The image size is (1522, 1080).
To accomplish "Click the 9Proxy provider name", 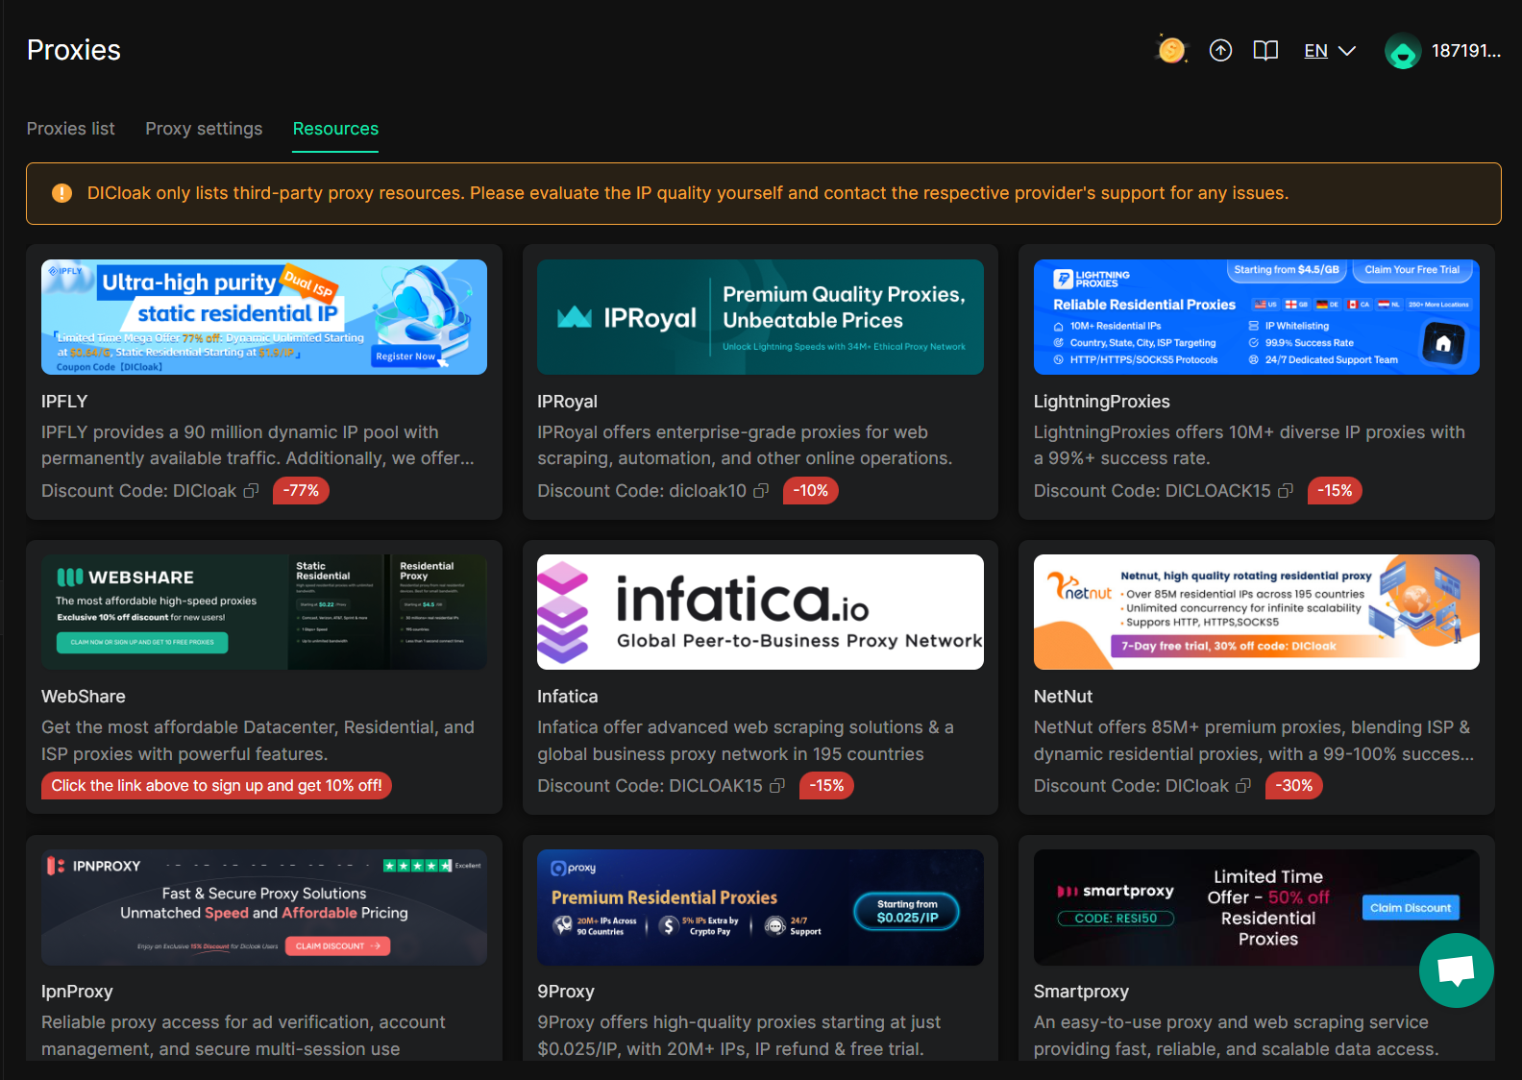I will [565, 992].
